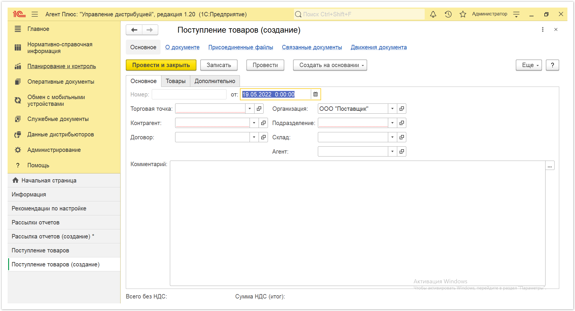Expand the comment editor with ellipsis button
This screenshot has width=575, height=311.
550,166
